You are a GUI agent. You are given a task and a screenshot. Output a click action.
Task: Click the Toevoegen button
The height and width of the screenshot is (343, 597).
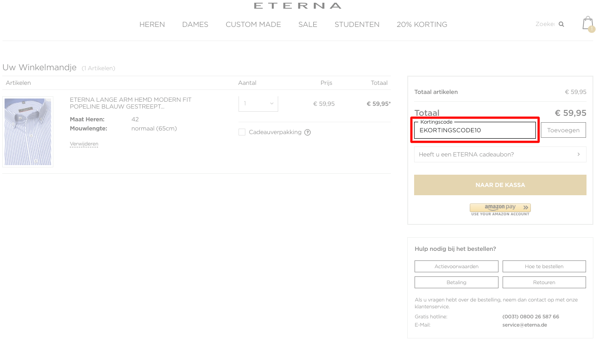coord(563,130)
